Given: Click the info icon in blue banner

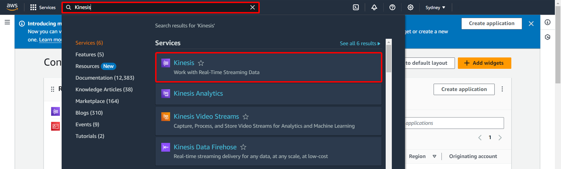Looking at the screenshot, I should coord(22,24).
